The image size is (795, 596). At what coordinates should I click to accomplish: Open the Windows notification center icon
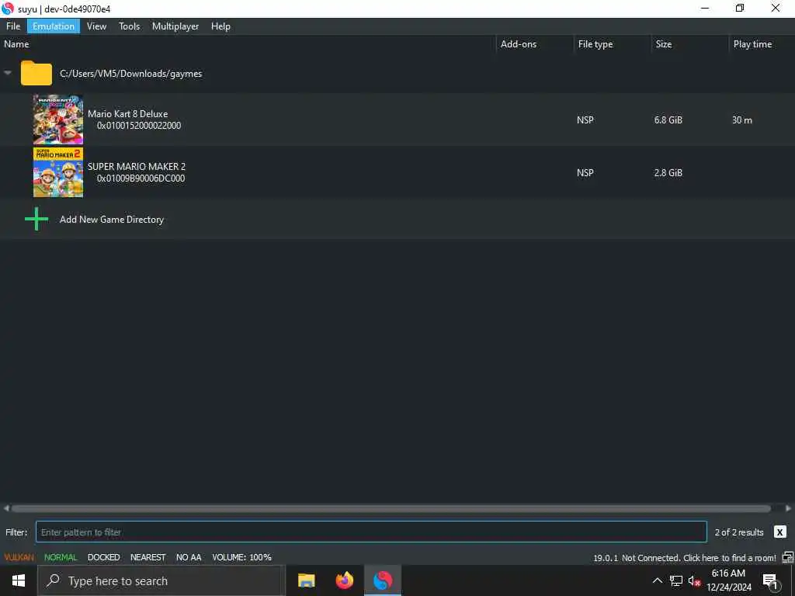(x=770, y=581)
